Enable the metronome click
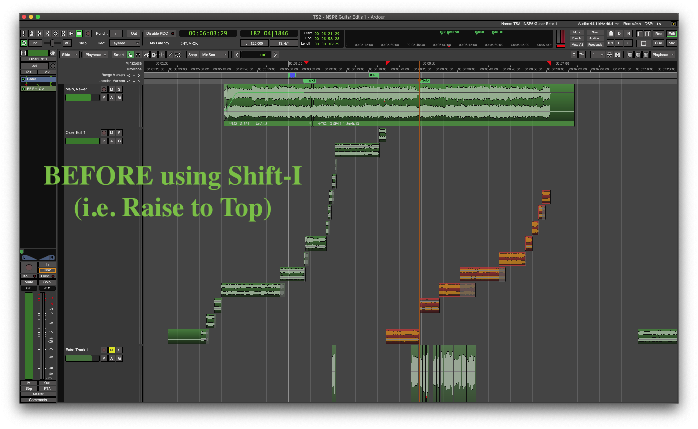 (32, 34)
